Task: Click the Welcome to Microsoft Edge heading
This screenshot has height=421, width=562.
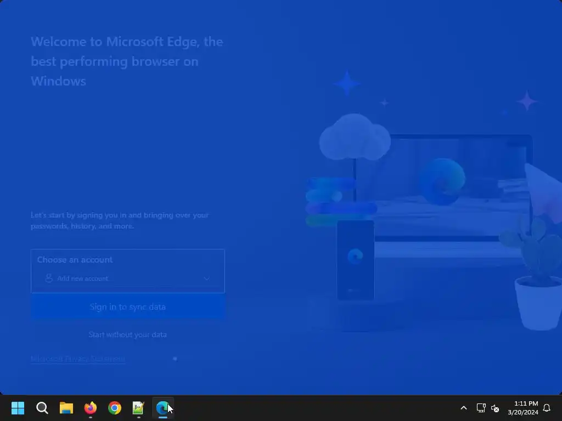Action: pos(127,61)
